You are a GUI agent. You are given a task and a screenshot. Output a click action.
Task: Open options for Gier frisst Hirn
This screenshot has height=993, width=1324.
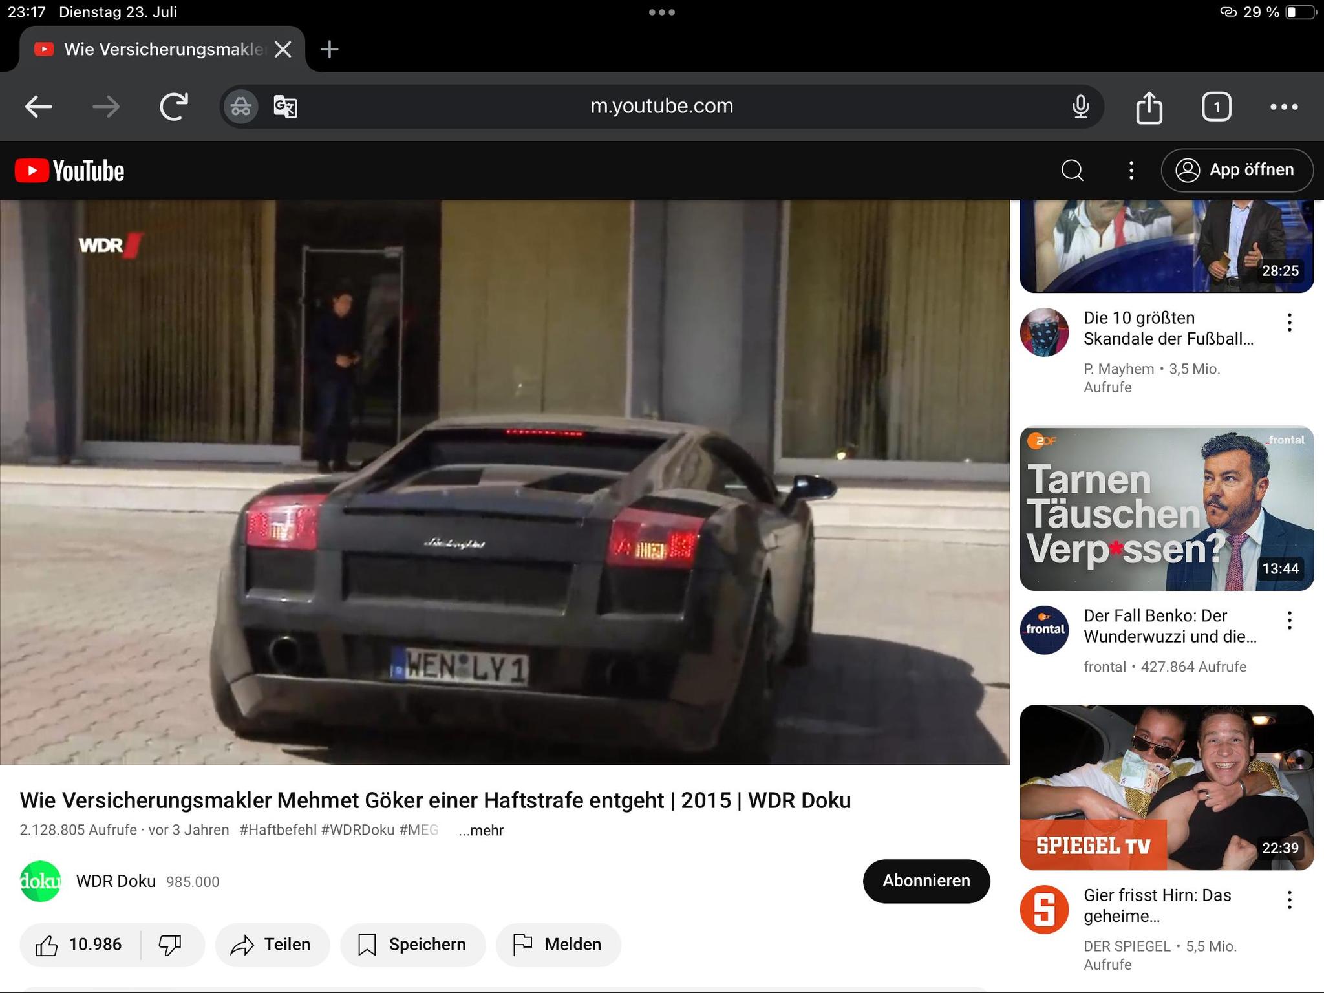click(1289, 900)
